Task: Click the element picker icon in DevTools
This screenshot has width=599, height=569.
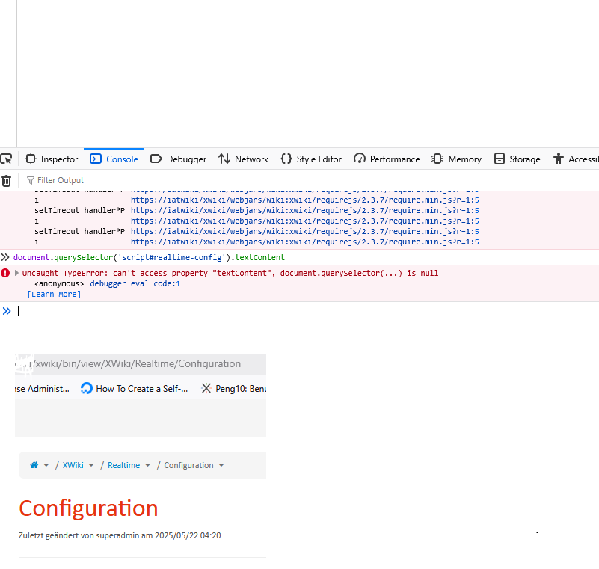Action: tap(6, 159)
